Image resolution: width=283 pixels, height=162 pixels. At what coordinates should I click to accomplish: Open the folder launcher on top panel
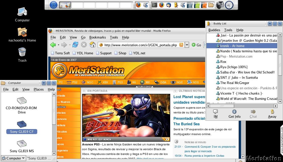[x=211, y=5]
